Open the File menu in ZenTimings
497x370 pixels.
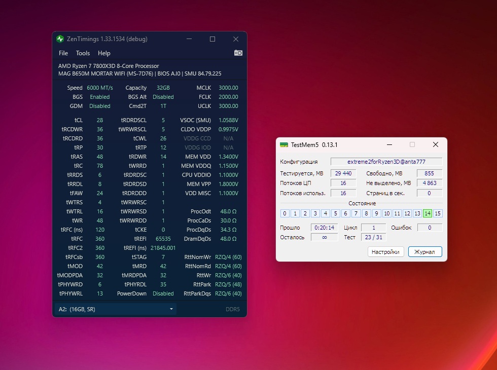(63, 53)
